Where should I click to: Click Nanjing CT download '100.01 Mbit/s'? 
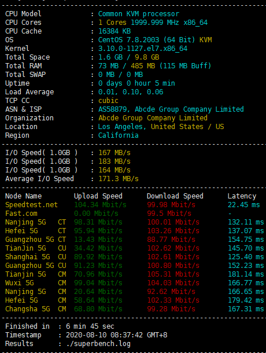tap(173, 222)
